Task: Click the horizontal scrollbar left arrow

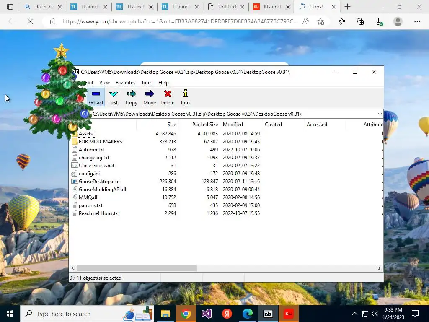Action: coord(73,268)
